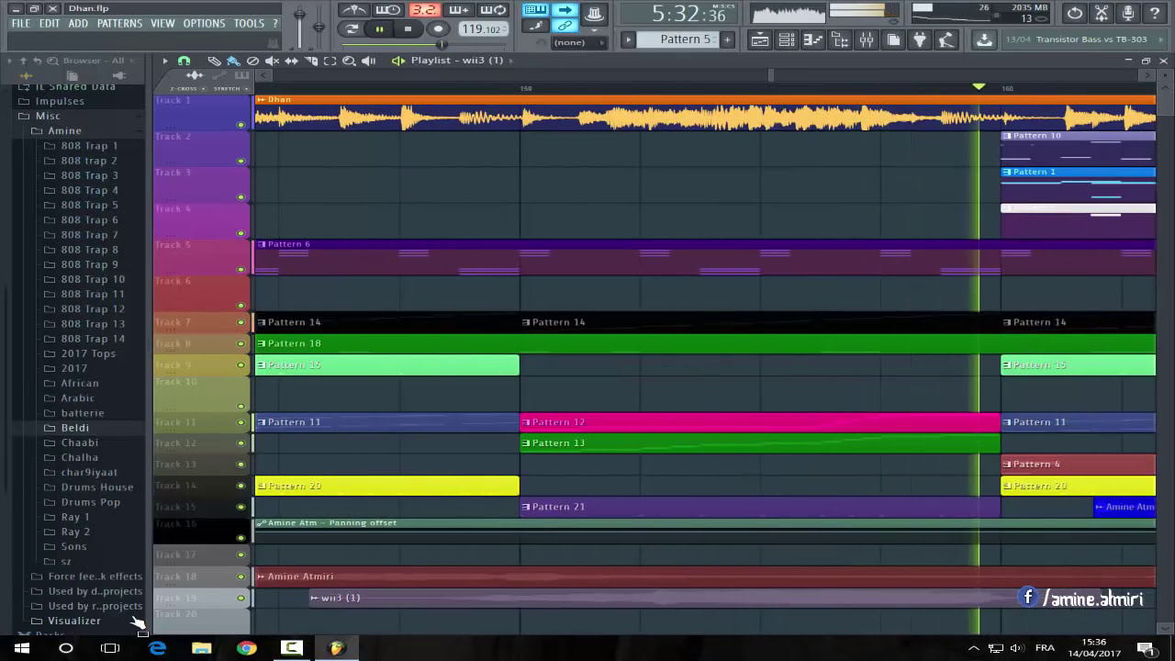Select the Mute tool in playlist toolbar
1175x661 pixels.
pyautogui.click(x=272, y=61)
